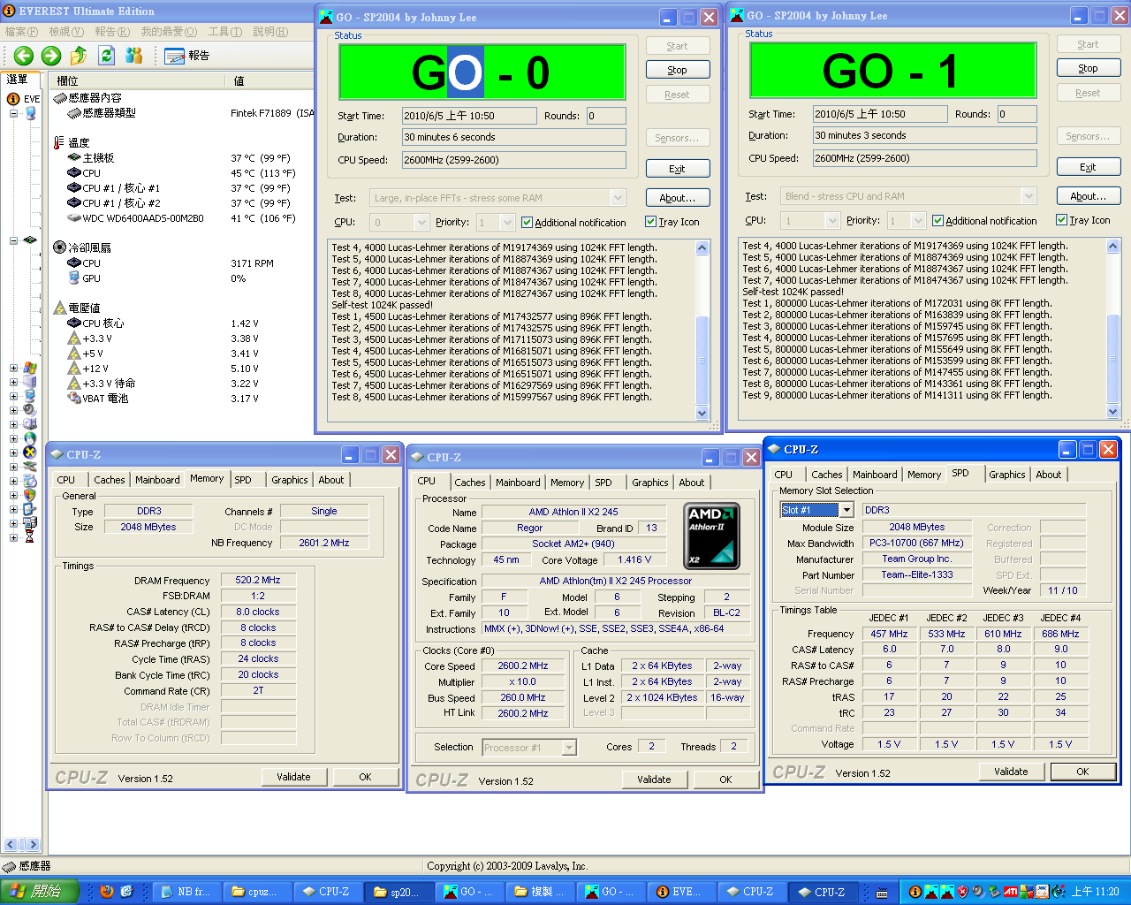Click the GO - 0 log scrollbar thumb
The height and width of the screenshot is (905, 1131).
pos(702,360)
